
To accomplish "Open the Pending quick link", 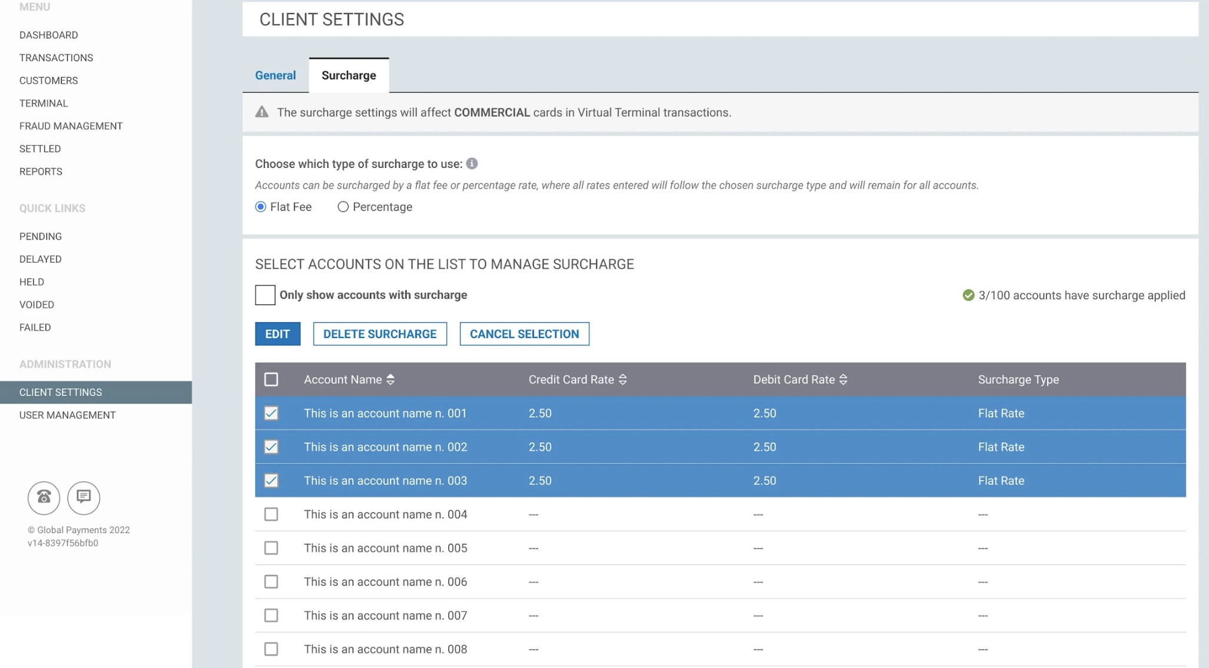I will 40,236.
